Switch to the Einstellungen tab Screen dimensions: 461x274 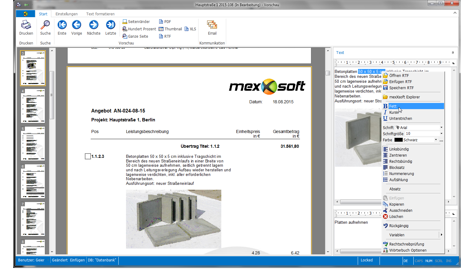66,14
